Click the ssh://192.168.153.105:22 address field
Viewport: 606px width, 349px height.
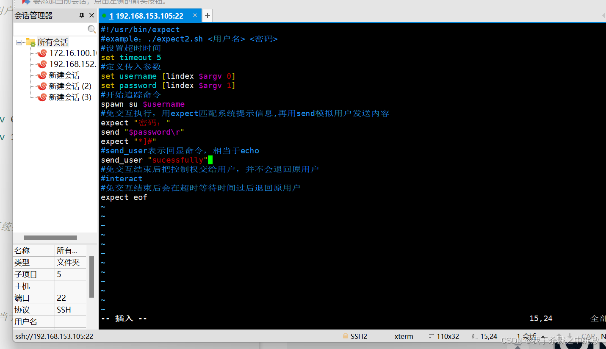tap(51, 336)
